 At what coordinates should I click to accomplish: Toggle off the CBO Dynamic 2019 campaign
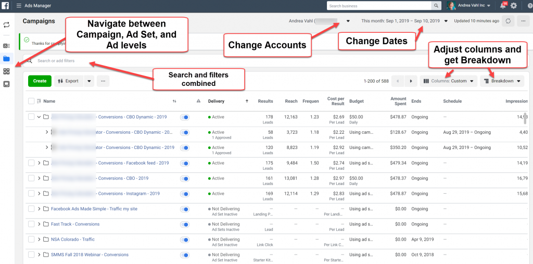[x=185, y=117]
